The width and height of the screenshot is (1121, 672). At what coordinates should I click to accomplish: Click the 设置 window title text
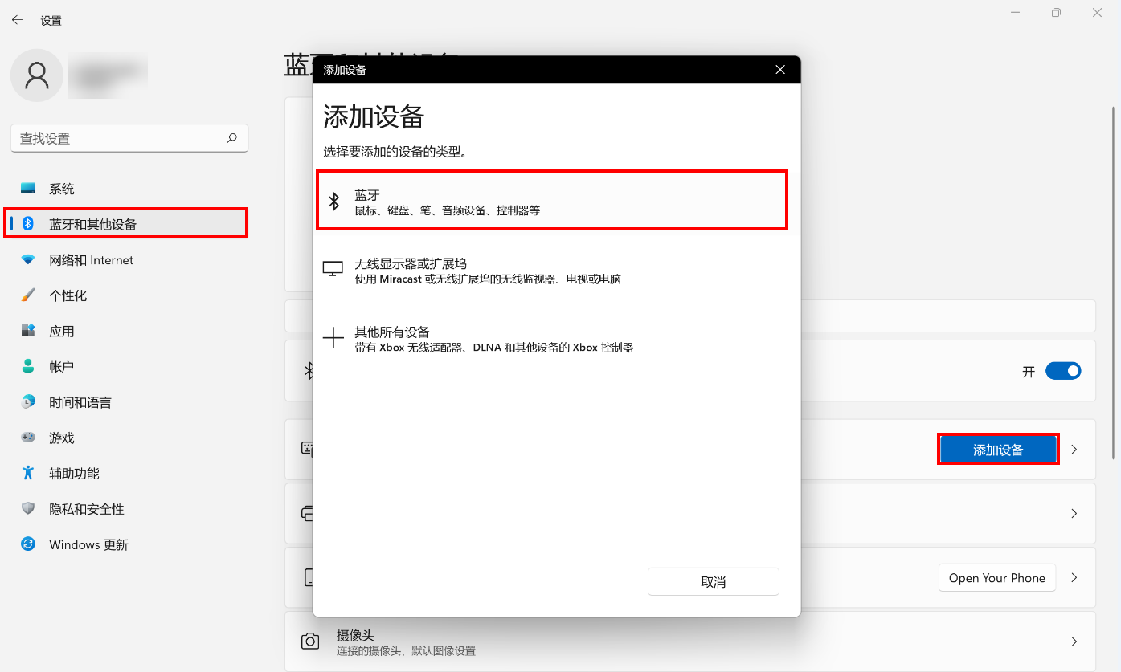[51, 21]
